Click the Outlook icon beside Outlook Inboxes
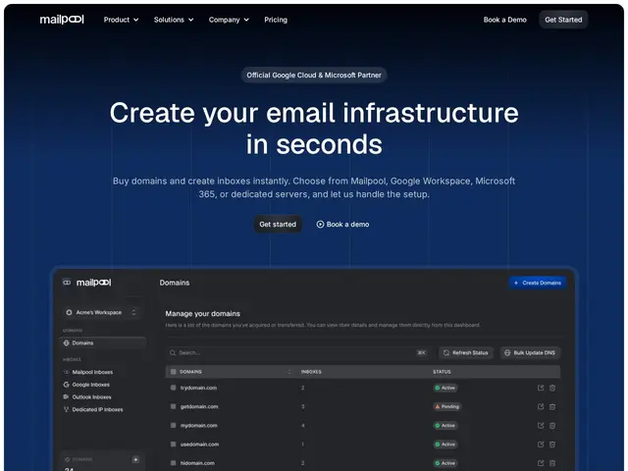 (66, 396)
